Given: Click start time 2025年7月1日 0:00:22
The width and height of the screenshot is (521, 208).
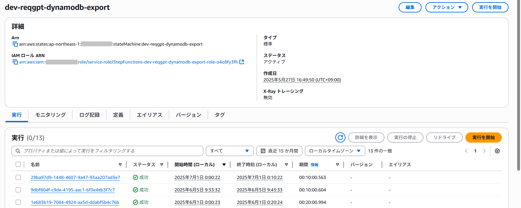Looking at the screenshot, I should (x=197, y=177).
